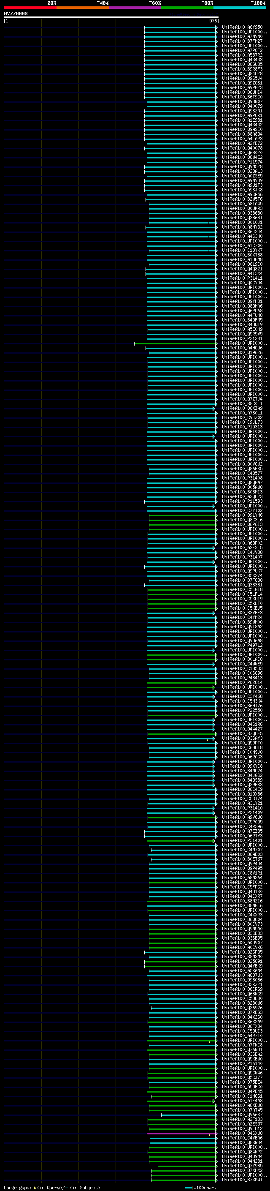Image resolution: width=270 pixels, height=1191 pixels.
Task: Select hit label UniRef100_P31408
Action: (x=242, y=478)
